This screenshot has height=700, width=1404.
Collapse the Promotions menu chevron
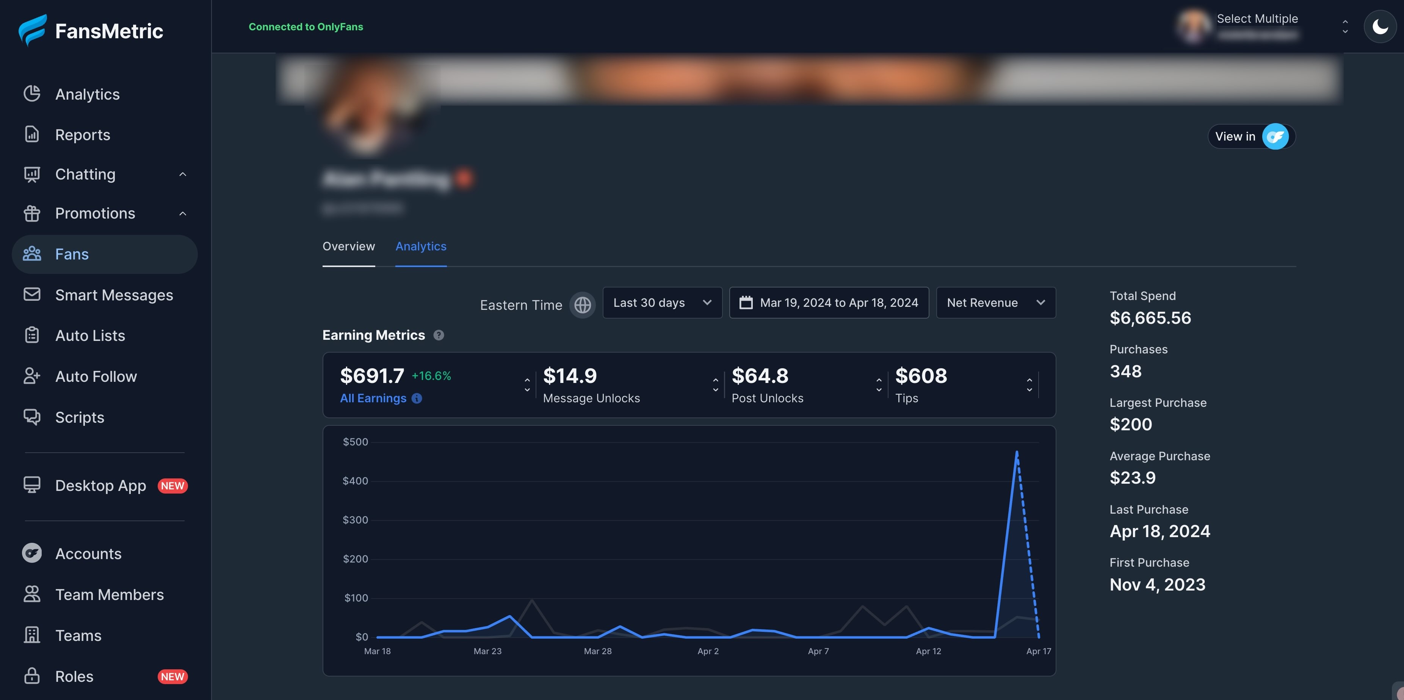pyautogui.click(x=183, y=214)
